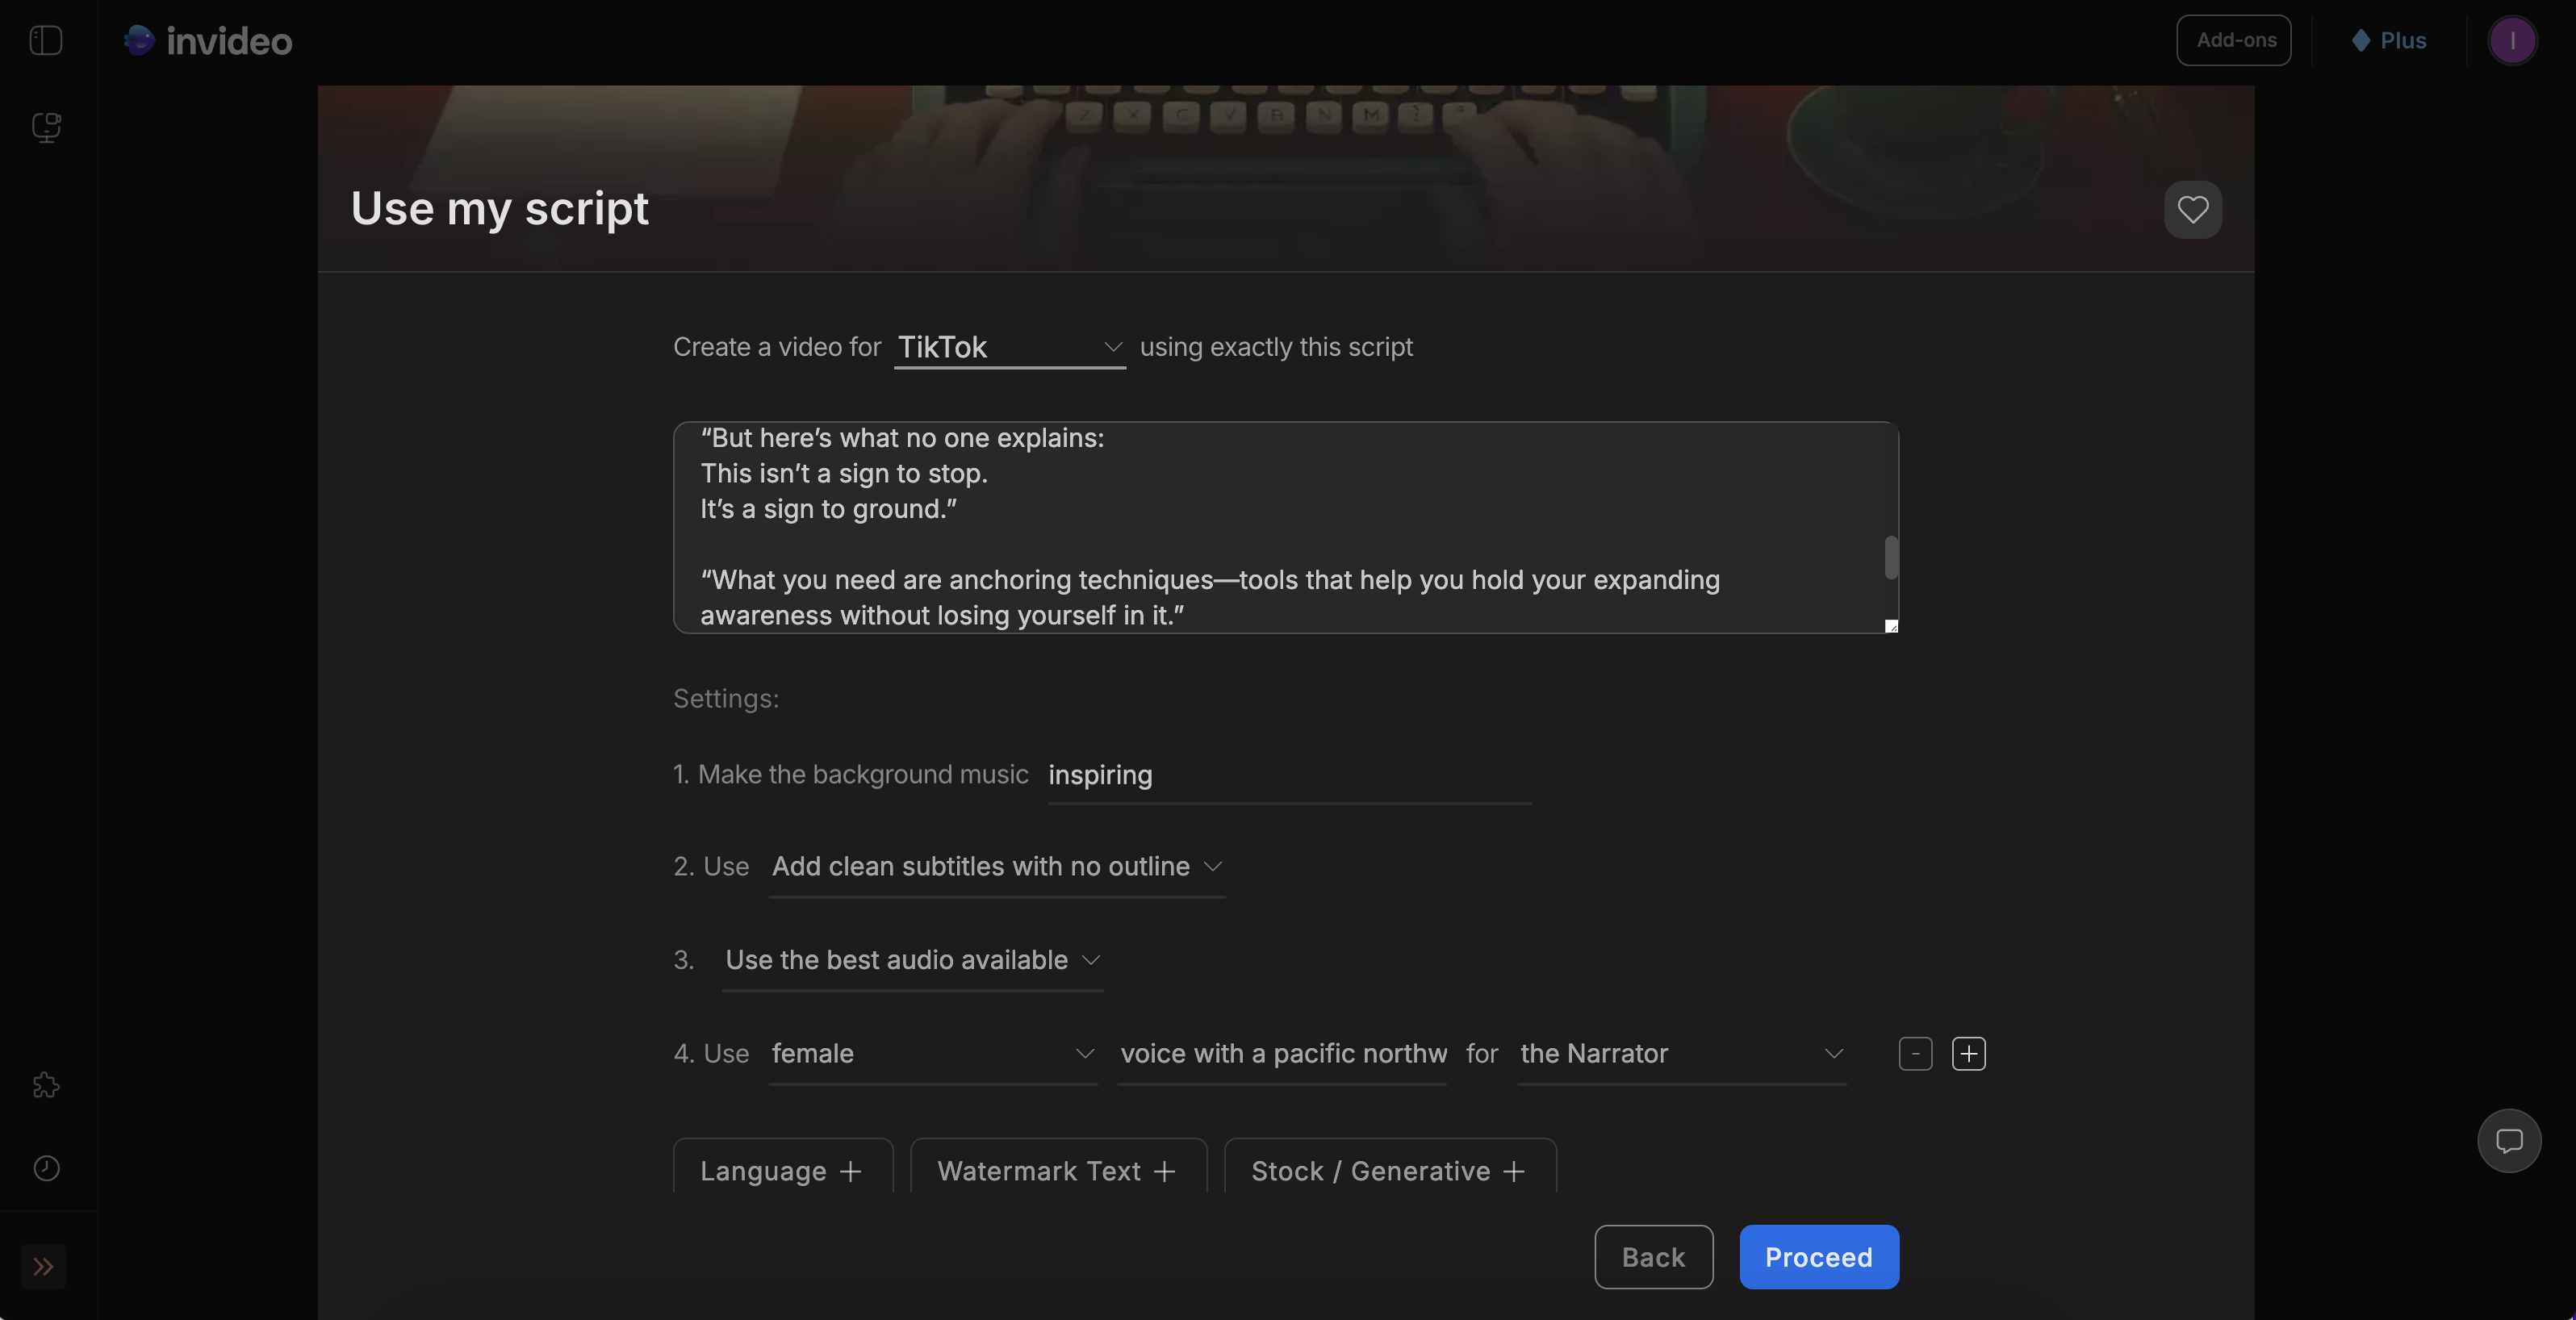Click 'using exactly this script' text

click(x=1276, y=347)
